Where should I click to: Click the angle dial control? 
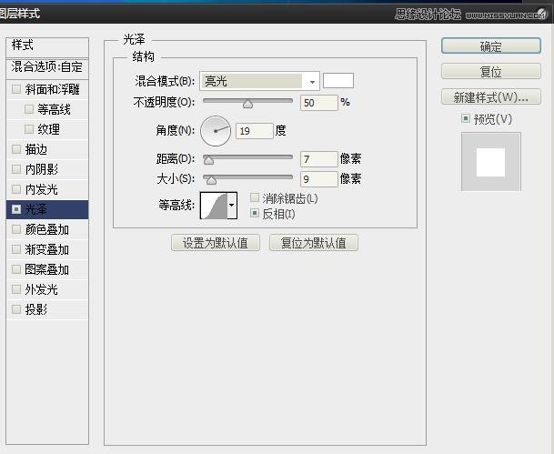216,131
